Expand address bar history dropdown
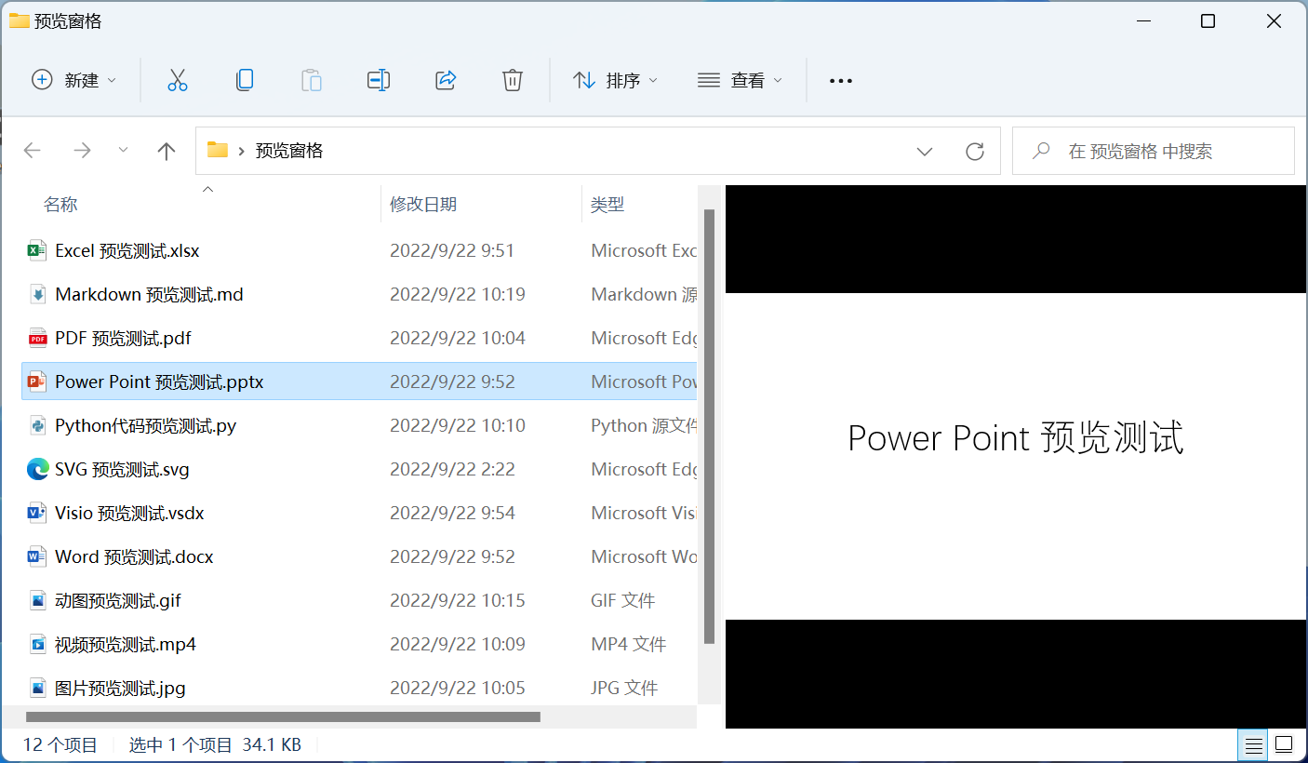Screen dimensions: 1308x763 (x=925, y=151)
